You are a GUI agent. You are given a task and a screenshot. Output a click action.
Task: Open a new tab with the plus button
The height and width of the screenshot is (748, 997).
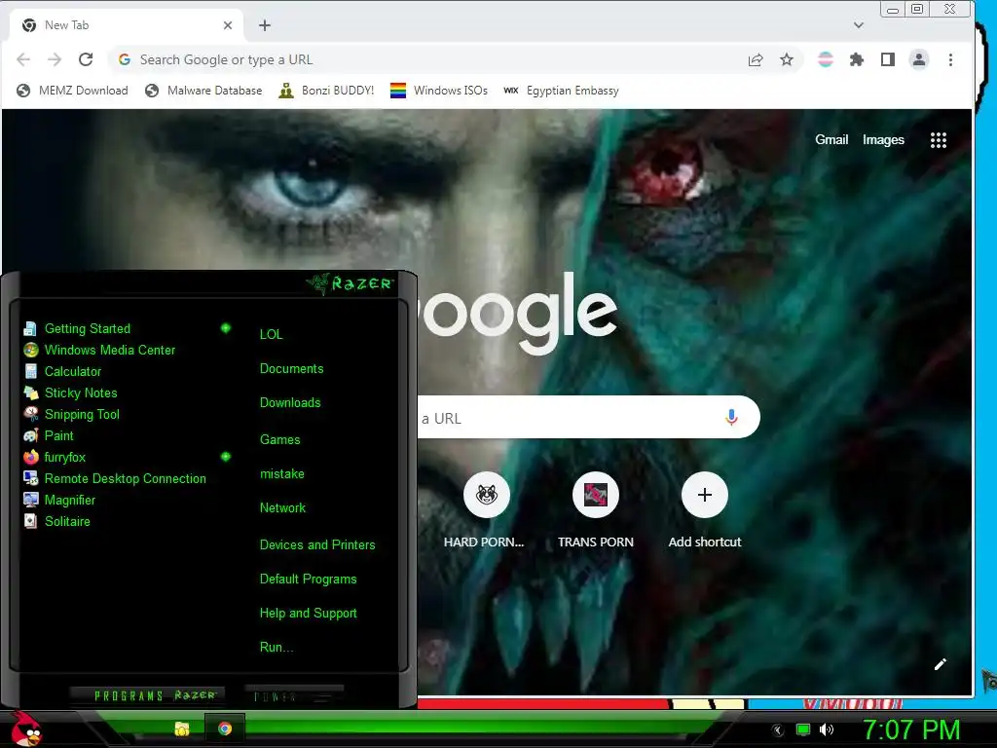tap(265, 25)
